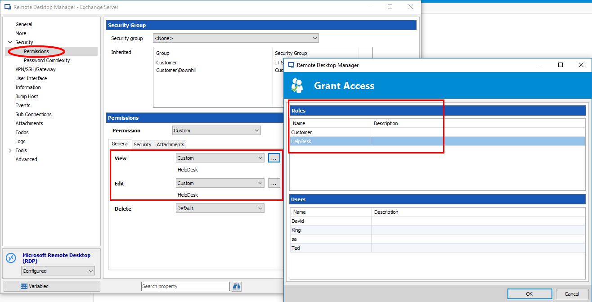Switch to the General permissions tab
The width and height of the screenshot is (592, 302).
coord(120,144)
